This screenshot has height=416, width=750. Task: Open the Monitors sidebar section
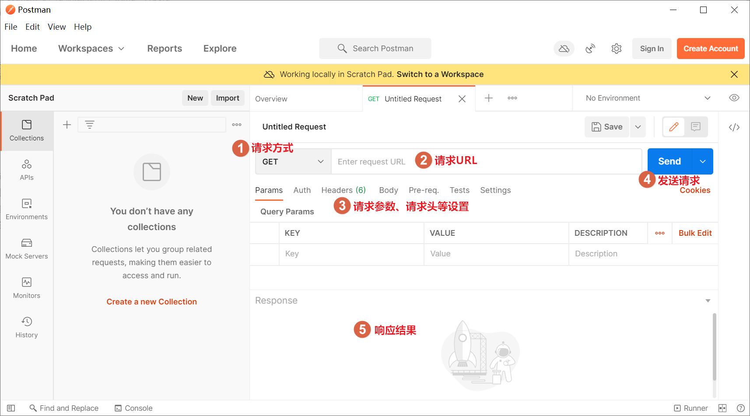(x=27, y=288)
